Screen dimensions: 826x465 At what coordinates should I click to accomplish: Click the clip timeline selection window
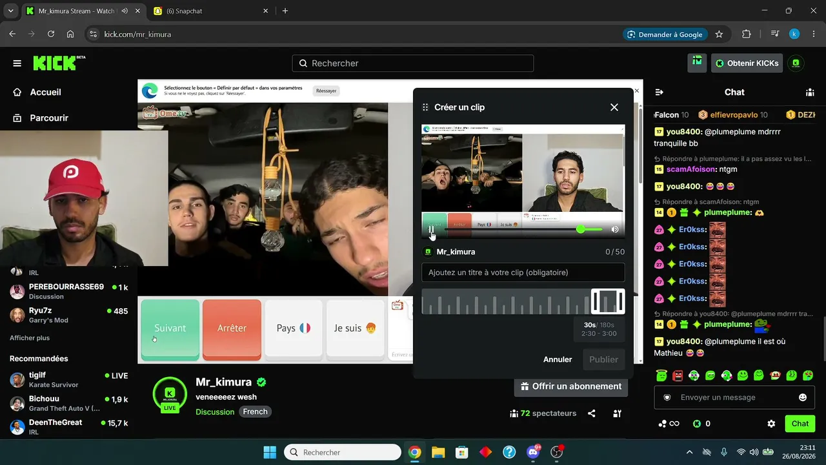tap(608, 302)
